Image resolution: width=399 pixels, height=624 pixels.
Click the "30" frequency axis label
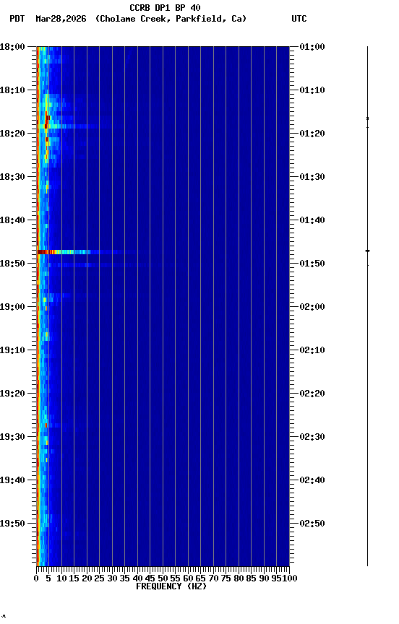point(112,578)
